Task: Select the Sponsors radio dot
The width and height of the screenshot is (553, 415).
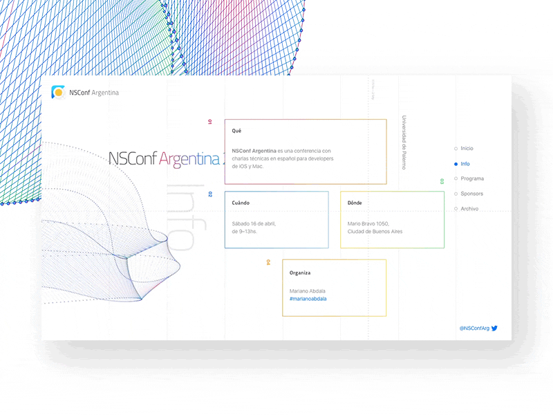Action: [456, 194]
